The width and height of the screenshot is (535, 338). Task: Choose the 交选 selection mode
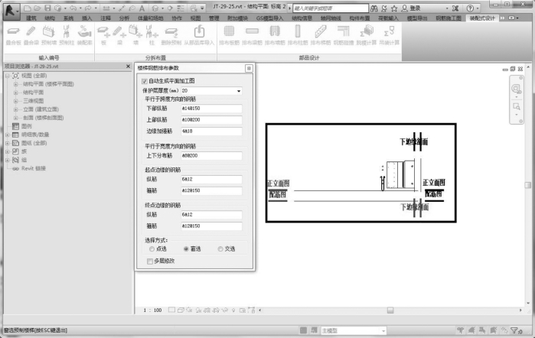[x=220, y=249]
